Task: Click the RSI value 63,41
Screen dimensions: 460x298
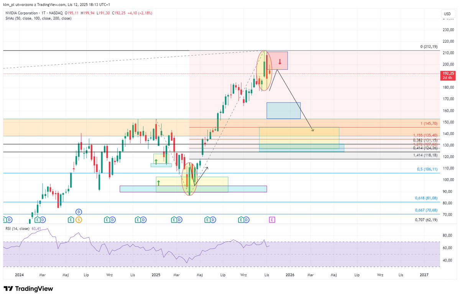Action: pos(36,229)
